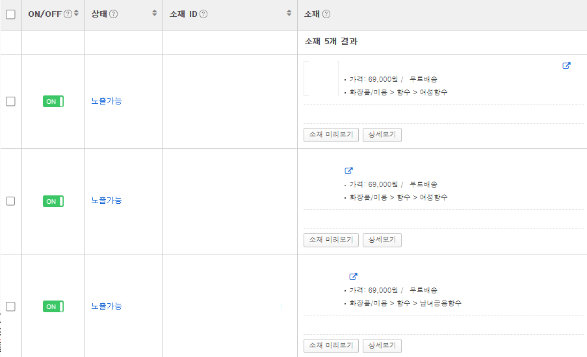Open external link icon in first row
587x357 pixels.
coord(566,66)
